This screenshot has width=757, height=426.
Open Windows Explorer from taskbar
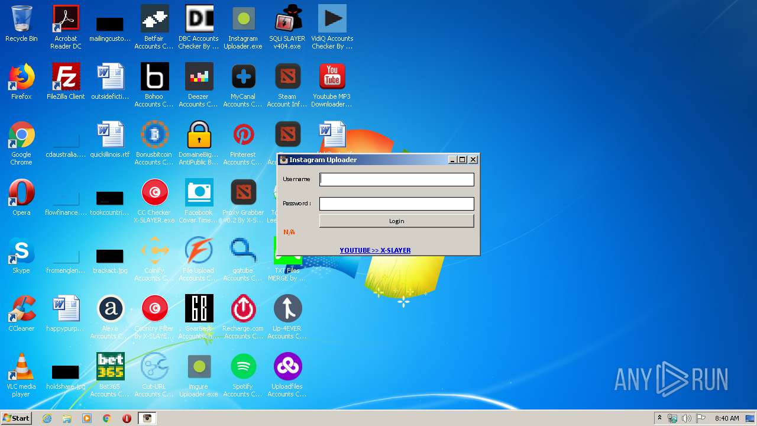(67, 418)
